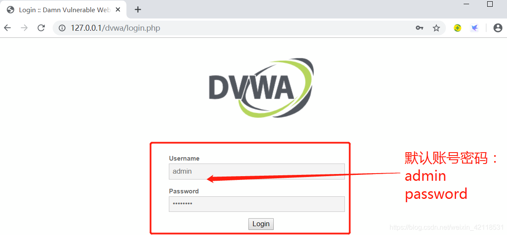Minimize the browser window
Screen dimensions: 507x235
(467, 4)
